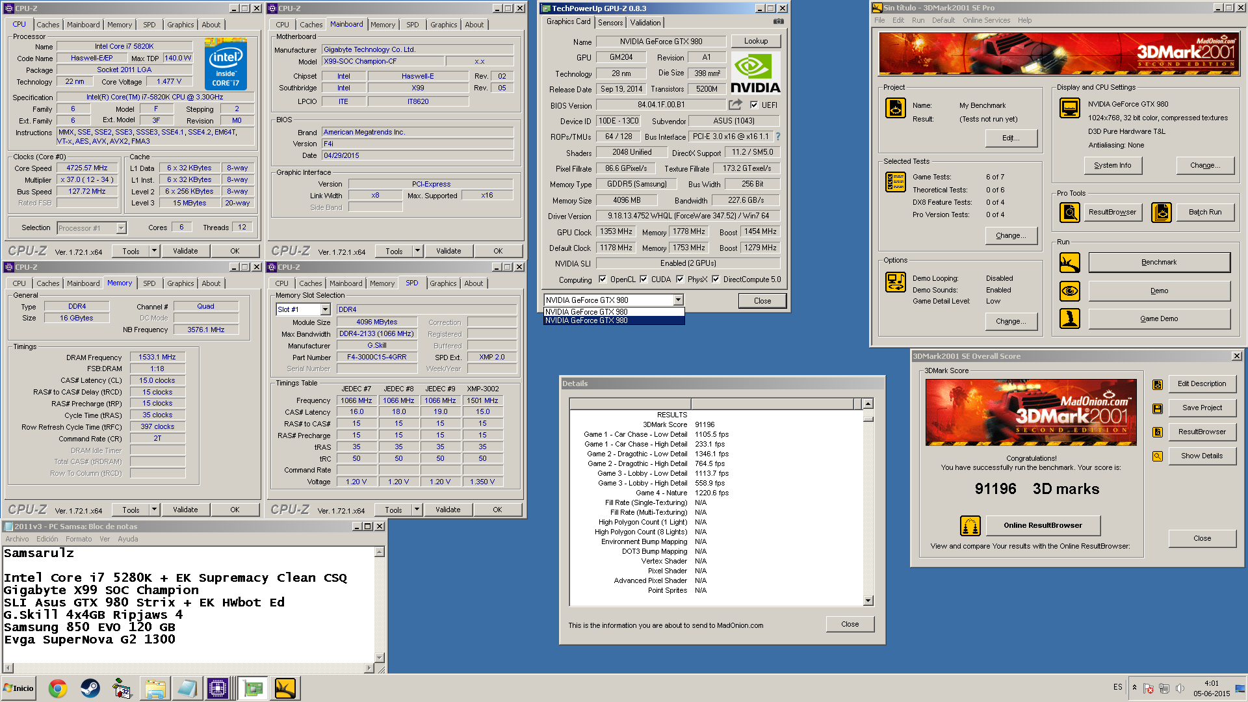This screenshot has height=702, width=1248.
Task: Click the Lookup button in GPU-Z
Action: [755, 41]
